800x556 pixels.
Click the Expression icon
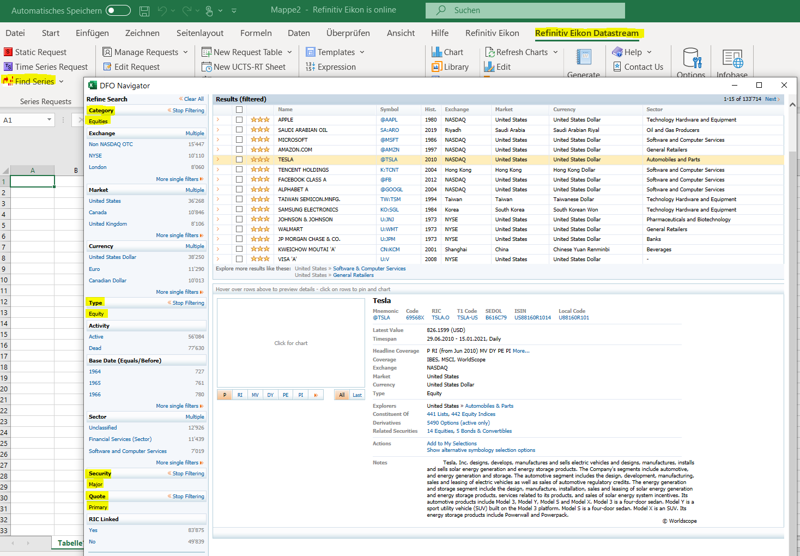[x=310, y=67]
